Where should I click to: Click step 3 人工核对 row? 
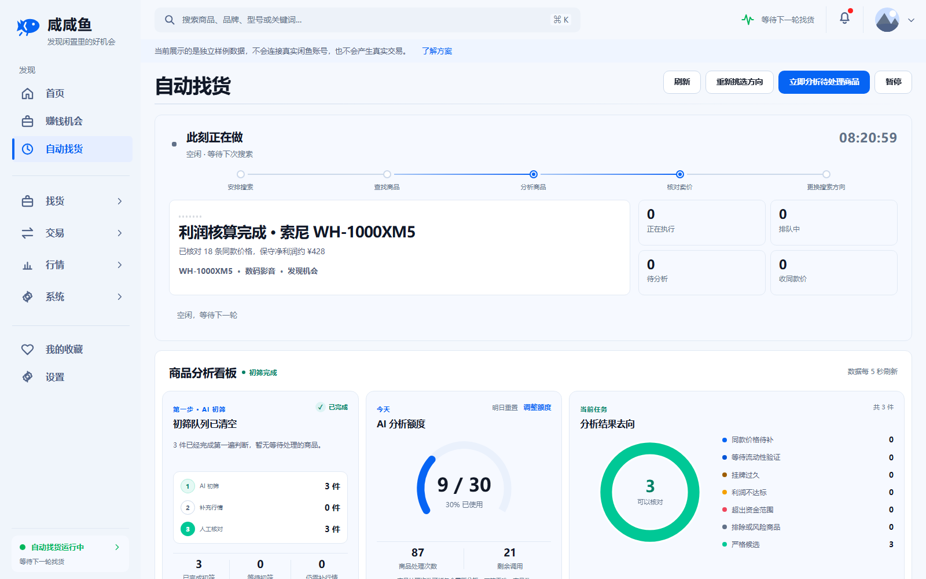point(260,529)
